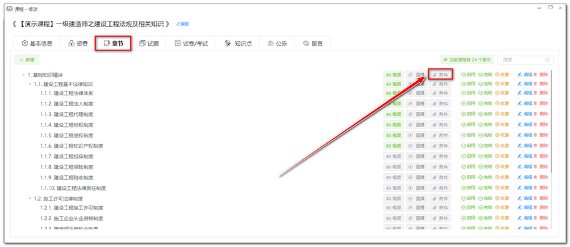The width and height of the screenshot is (570, 247).
Task: Switch to the 试题 tab
Action: tap(149, 43)
